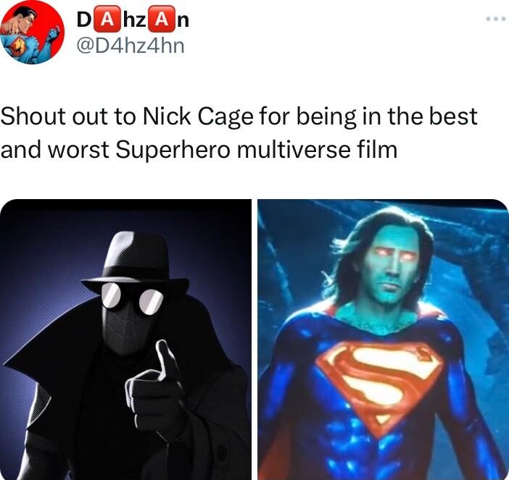Click the words "Shout out" in tweet
Image resolution: width=509 pixels, height=480 pixels.
click(x=54, y=117)
